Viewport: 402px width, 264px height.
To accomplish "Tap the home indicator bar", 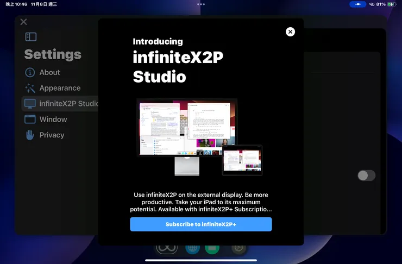I will tap(201, 260).
